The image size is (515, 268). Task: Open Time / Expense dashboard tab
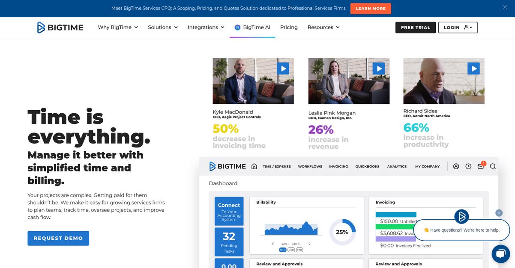[x=277, y=167]
